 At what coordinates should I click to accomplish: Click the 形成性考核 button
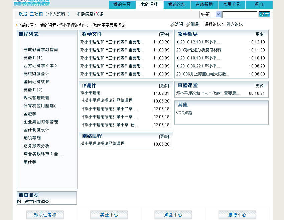click(45, 215)
